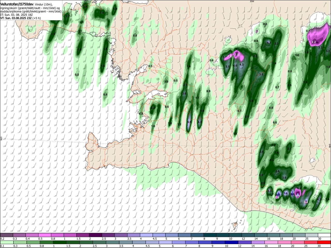Click the 3 swatch in the upper legend row
331x248 pixels.
[121, 235]
